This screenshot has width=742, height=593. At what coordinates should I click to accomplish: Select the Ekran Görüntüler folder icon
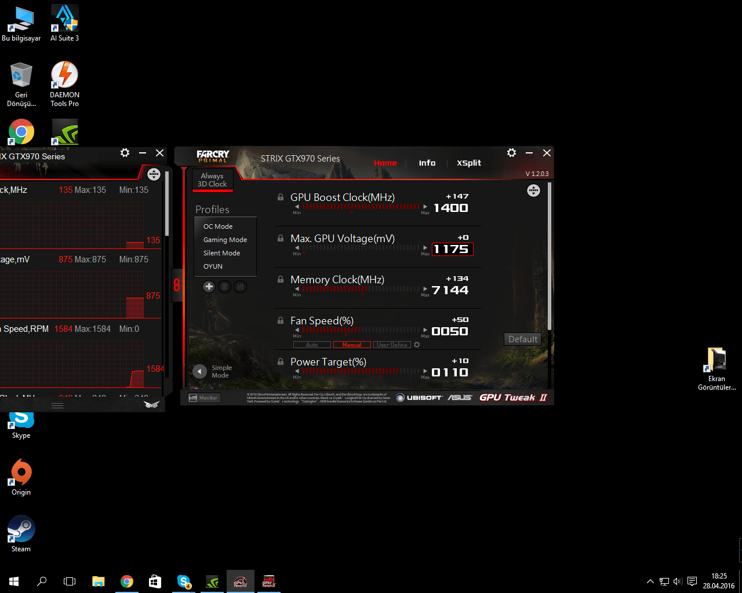click(717, 369)
